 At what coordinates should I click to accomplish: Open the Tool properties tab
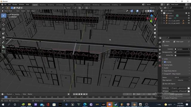coord(160,42)
